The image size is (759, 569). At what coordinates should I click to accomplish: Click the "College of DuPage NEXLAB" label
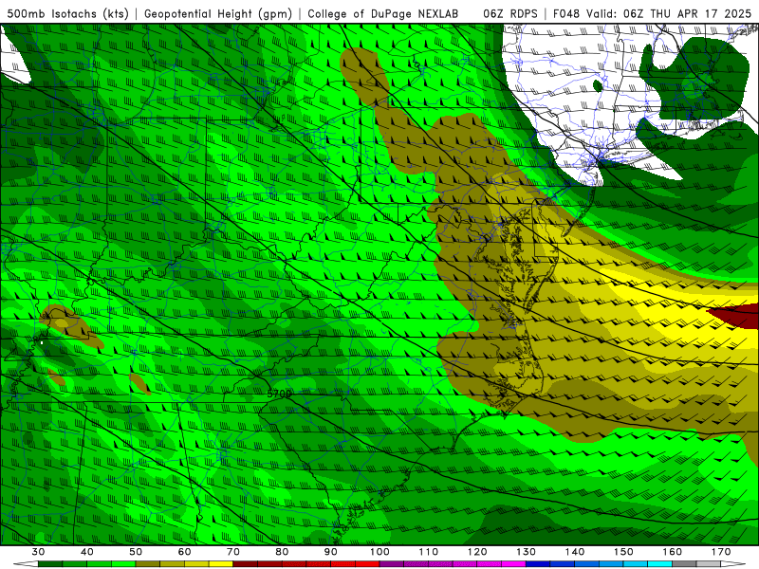coord(383,14)
